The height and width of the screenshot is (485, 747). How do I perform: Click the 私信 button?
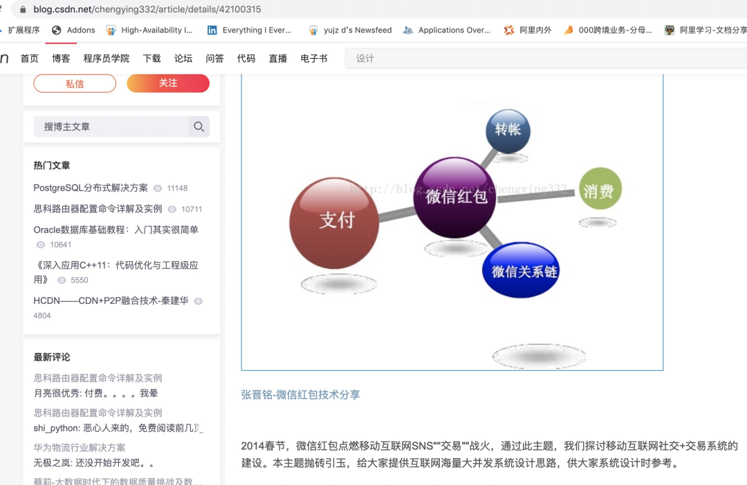tap(75, 84)
